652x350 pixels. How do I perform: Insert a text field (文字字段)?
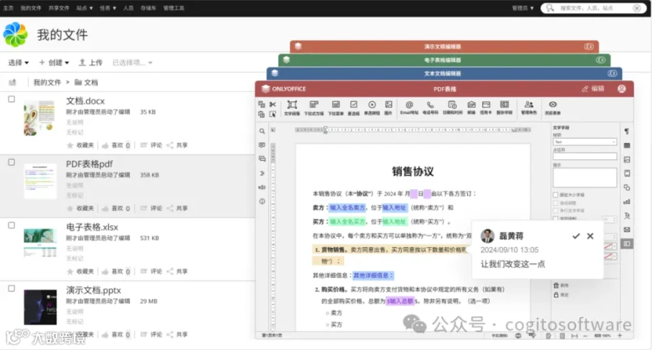pos(292,108)
